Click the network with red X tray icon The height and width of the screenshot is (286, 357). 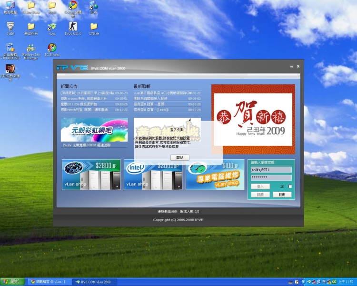tap(314, 282)
